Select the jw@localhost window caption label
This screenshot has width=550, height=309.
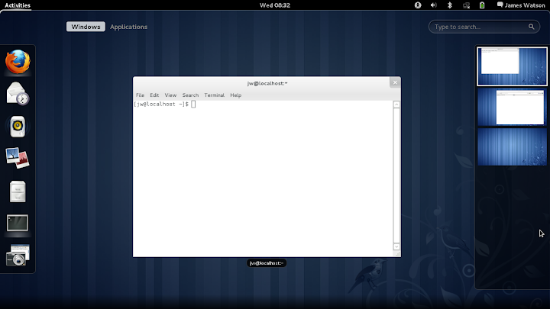pyautogui.click(x=267, y=263)
